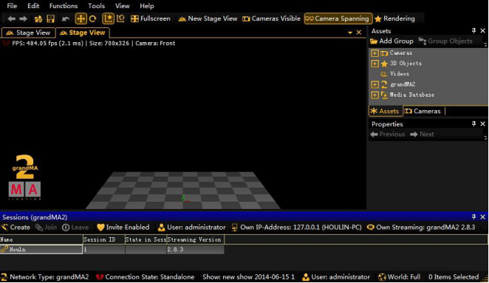Screen dimensions: 489x283
Task: Open the Functions menu
Action: click(64, 6)
